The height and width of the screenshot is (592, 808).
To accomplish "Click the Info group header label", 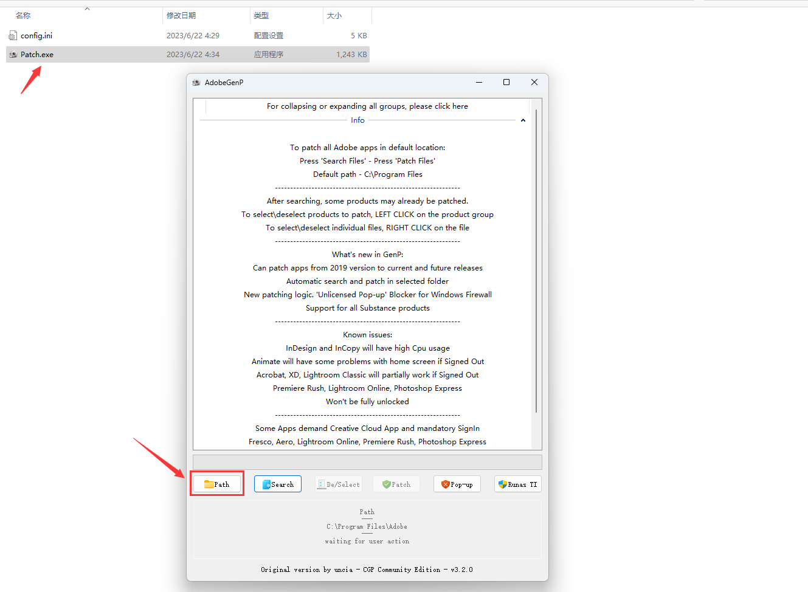I will click(x=357, y=120).
